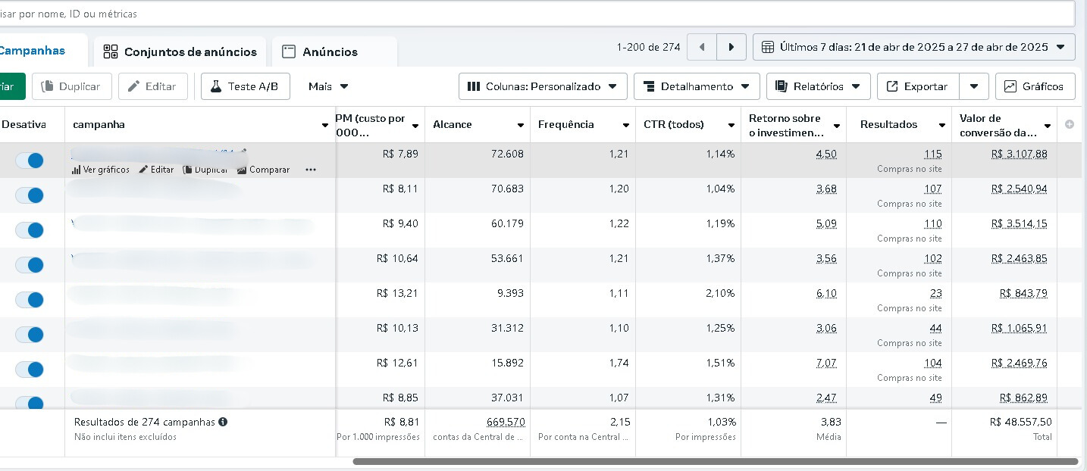The image size is (1087, 471).
Task: Click Comparar on first campaign
Action: click(x=263, y=170)
